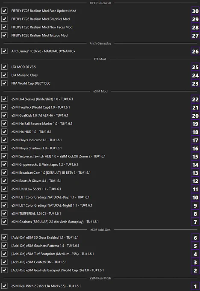Uncheck eSIM Grippersocks & Wrist tapes checkbox
The height and width of the screenshot is (291, 200).
click(x=4, y=164)
